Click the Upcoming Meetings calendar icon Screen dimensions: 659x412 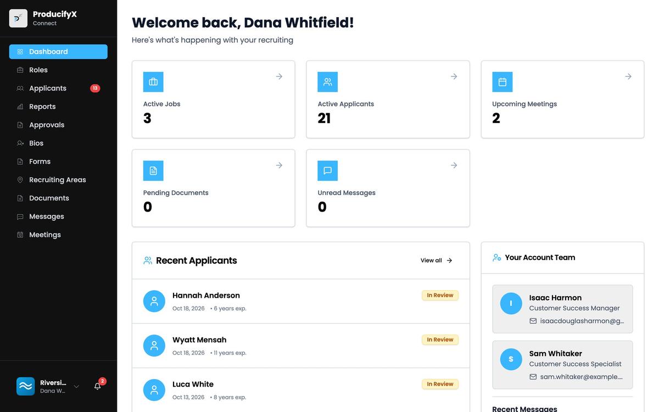[x=502, y=82]
